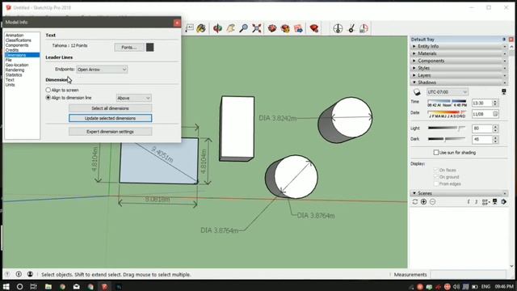This screenshot has width=517, height=291.
Task: Click the Photo Textures icon
Action: [x=364, y=28]
